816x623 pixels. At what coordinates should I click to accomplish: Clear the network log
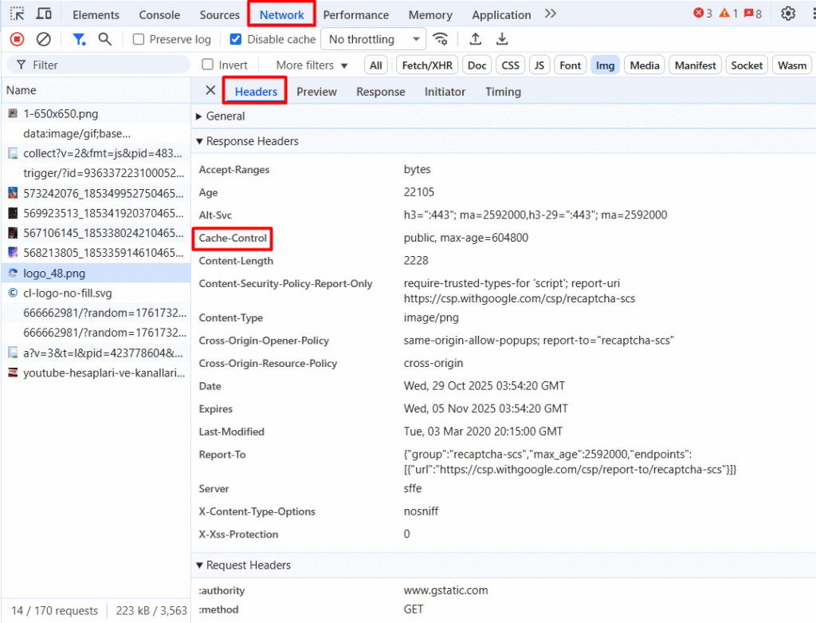pos(44,39)
